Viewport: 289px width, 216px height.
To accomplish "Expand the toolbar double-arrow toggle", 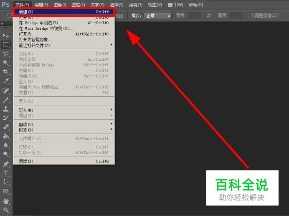I will (x=2, y=23).
